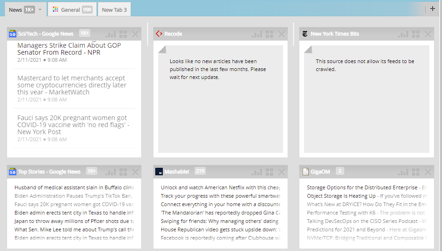Viewport: 442px width, 251px height.
Task: Click the New York Times logo icon
Action: coord(305,34)
